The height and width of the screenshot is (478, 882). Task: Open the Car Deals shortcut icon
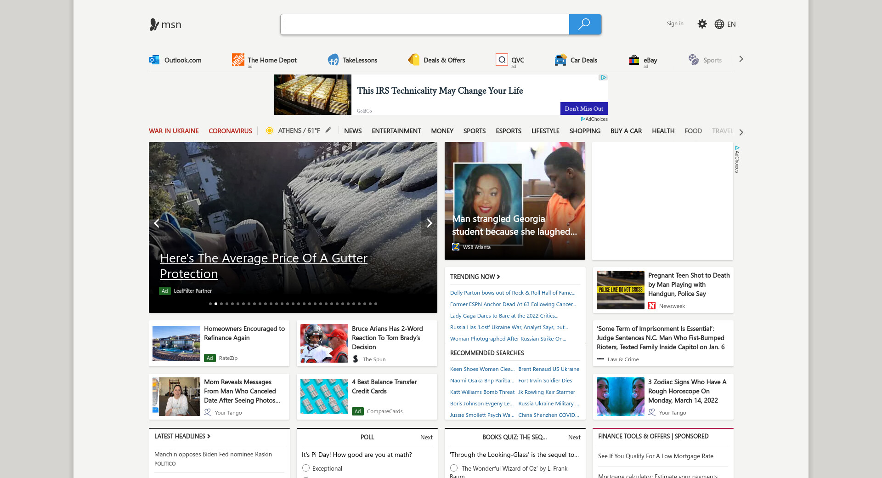pos(560,60)
